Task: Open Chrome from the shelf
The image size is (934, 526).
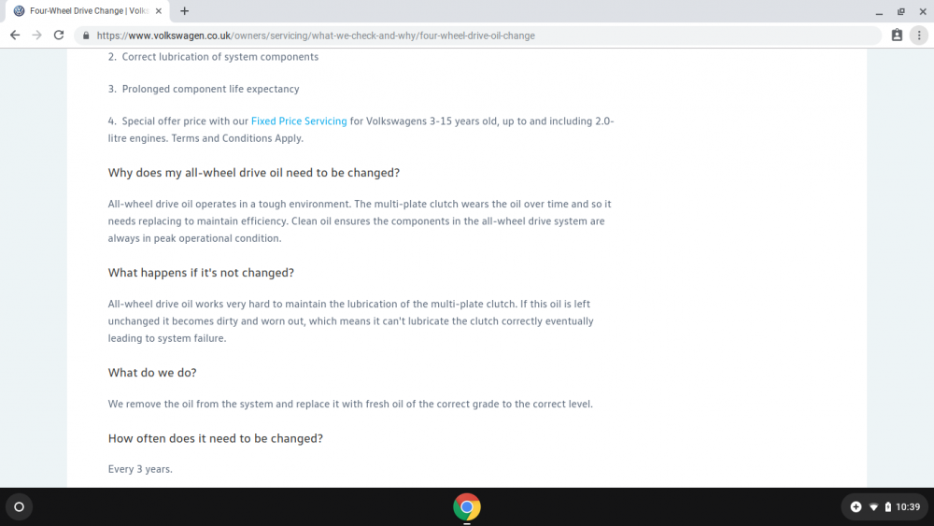Action: [x=467, y=507]
